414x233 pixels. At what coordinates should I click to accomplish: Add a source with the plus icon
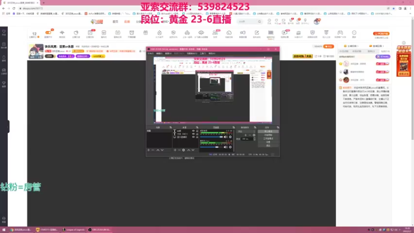pos(175,150)
